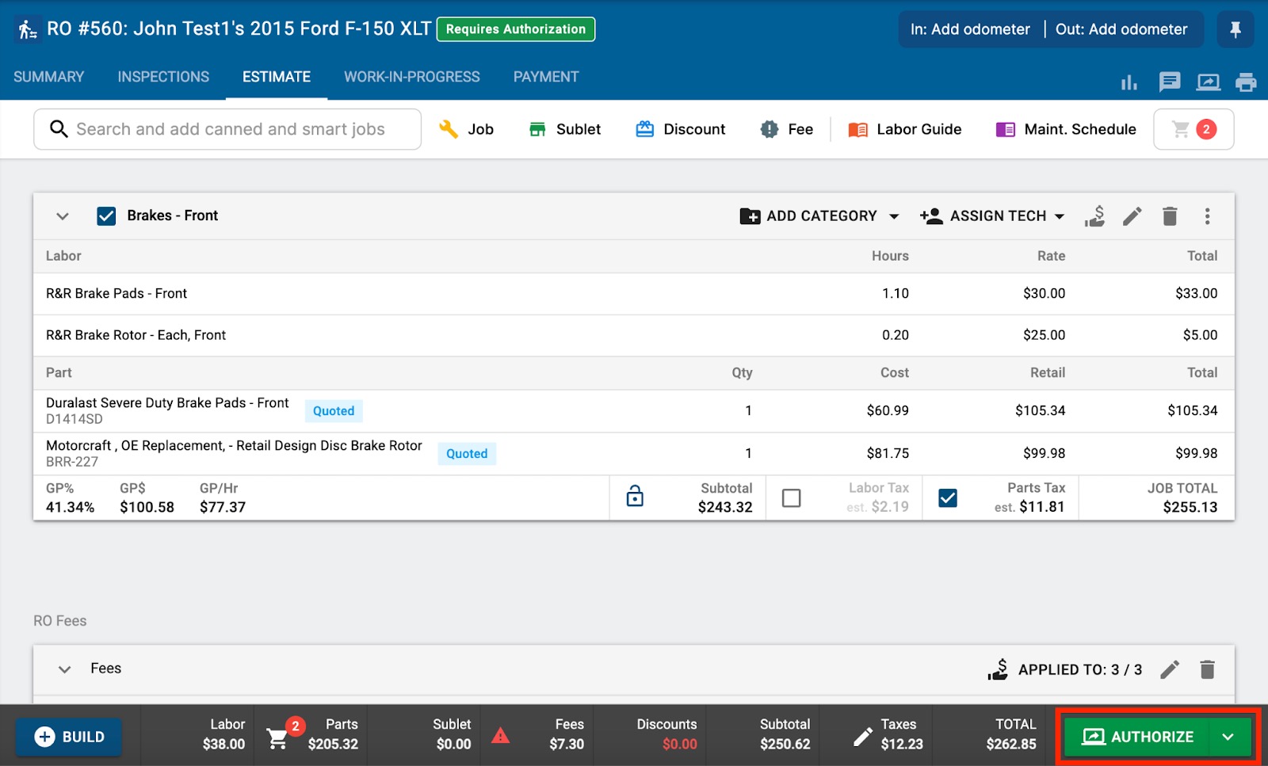Click the BUILD button
1268x766 pixels.
pos(68,736)
